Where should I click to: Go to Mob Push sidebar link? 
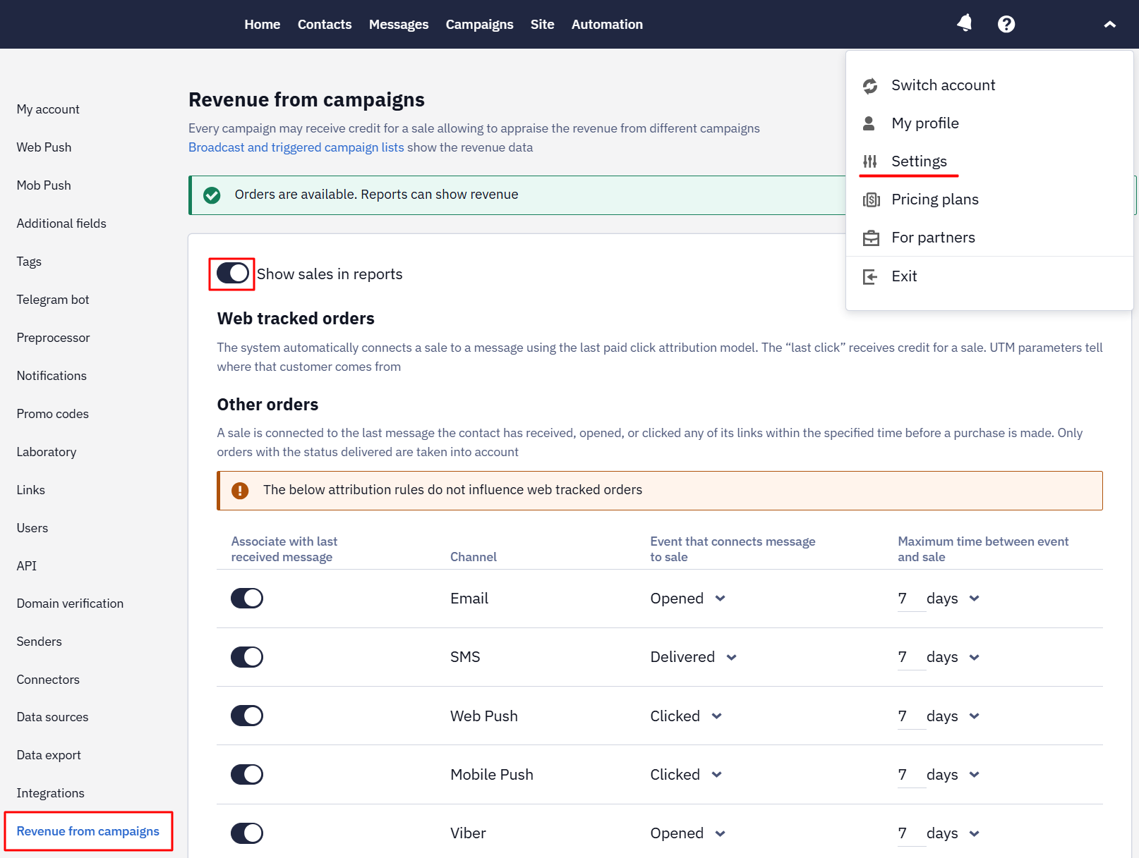[44, 185]
